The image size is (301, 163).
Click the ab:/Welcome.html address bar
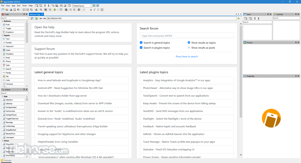click(142, 18)
